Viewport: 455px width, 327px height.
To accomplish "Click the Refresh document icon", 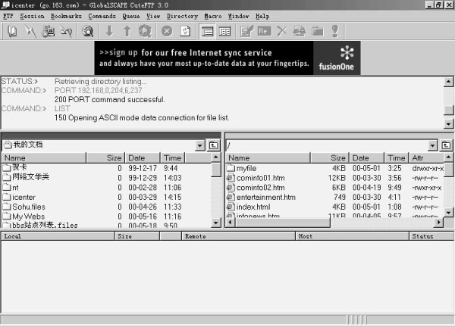I will coord(185,31).
